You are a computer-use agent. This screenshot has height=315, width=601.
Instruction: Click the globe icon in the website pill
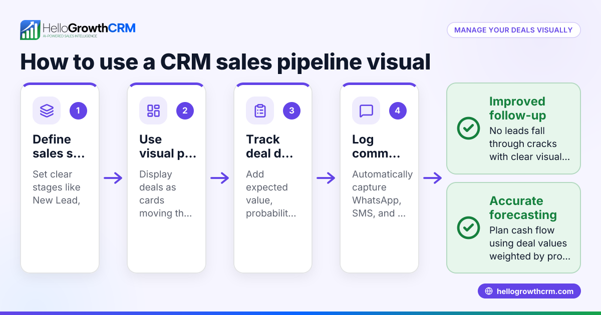click(489, 291)
